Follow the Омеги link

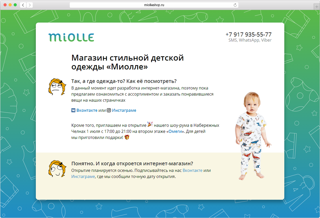[175, 131]
